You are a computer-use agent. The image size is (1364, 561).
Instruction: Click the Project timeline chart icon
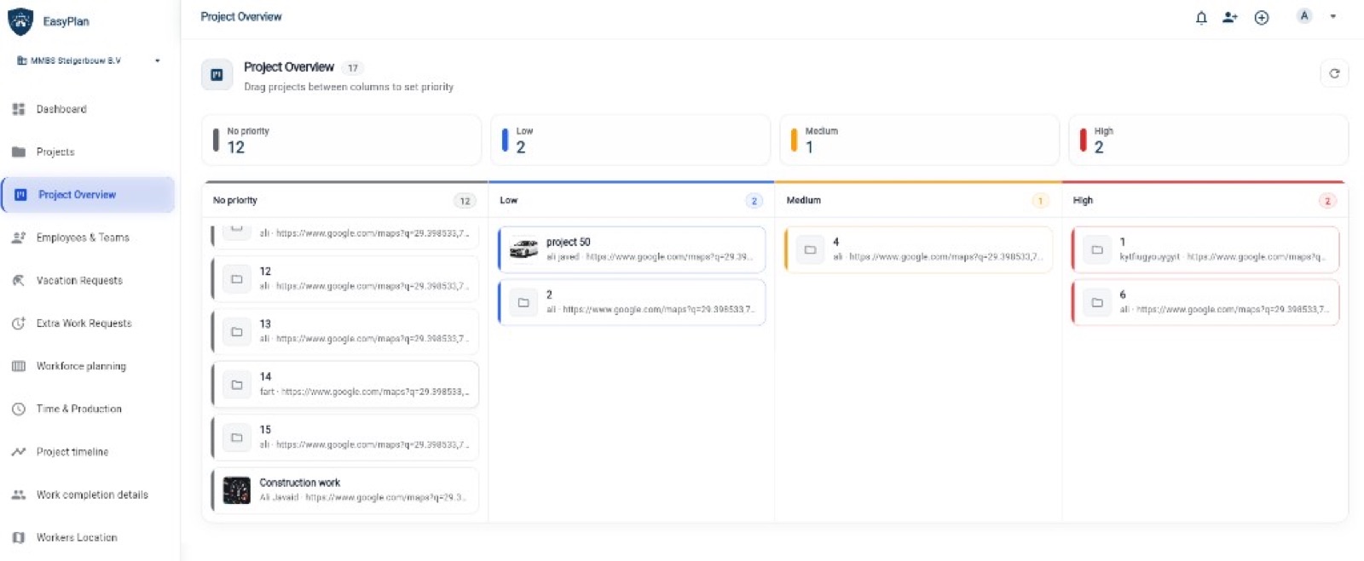click(x=19, y=452)
